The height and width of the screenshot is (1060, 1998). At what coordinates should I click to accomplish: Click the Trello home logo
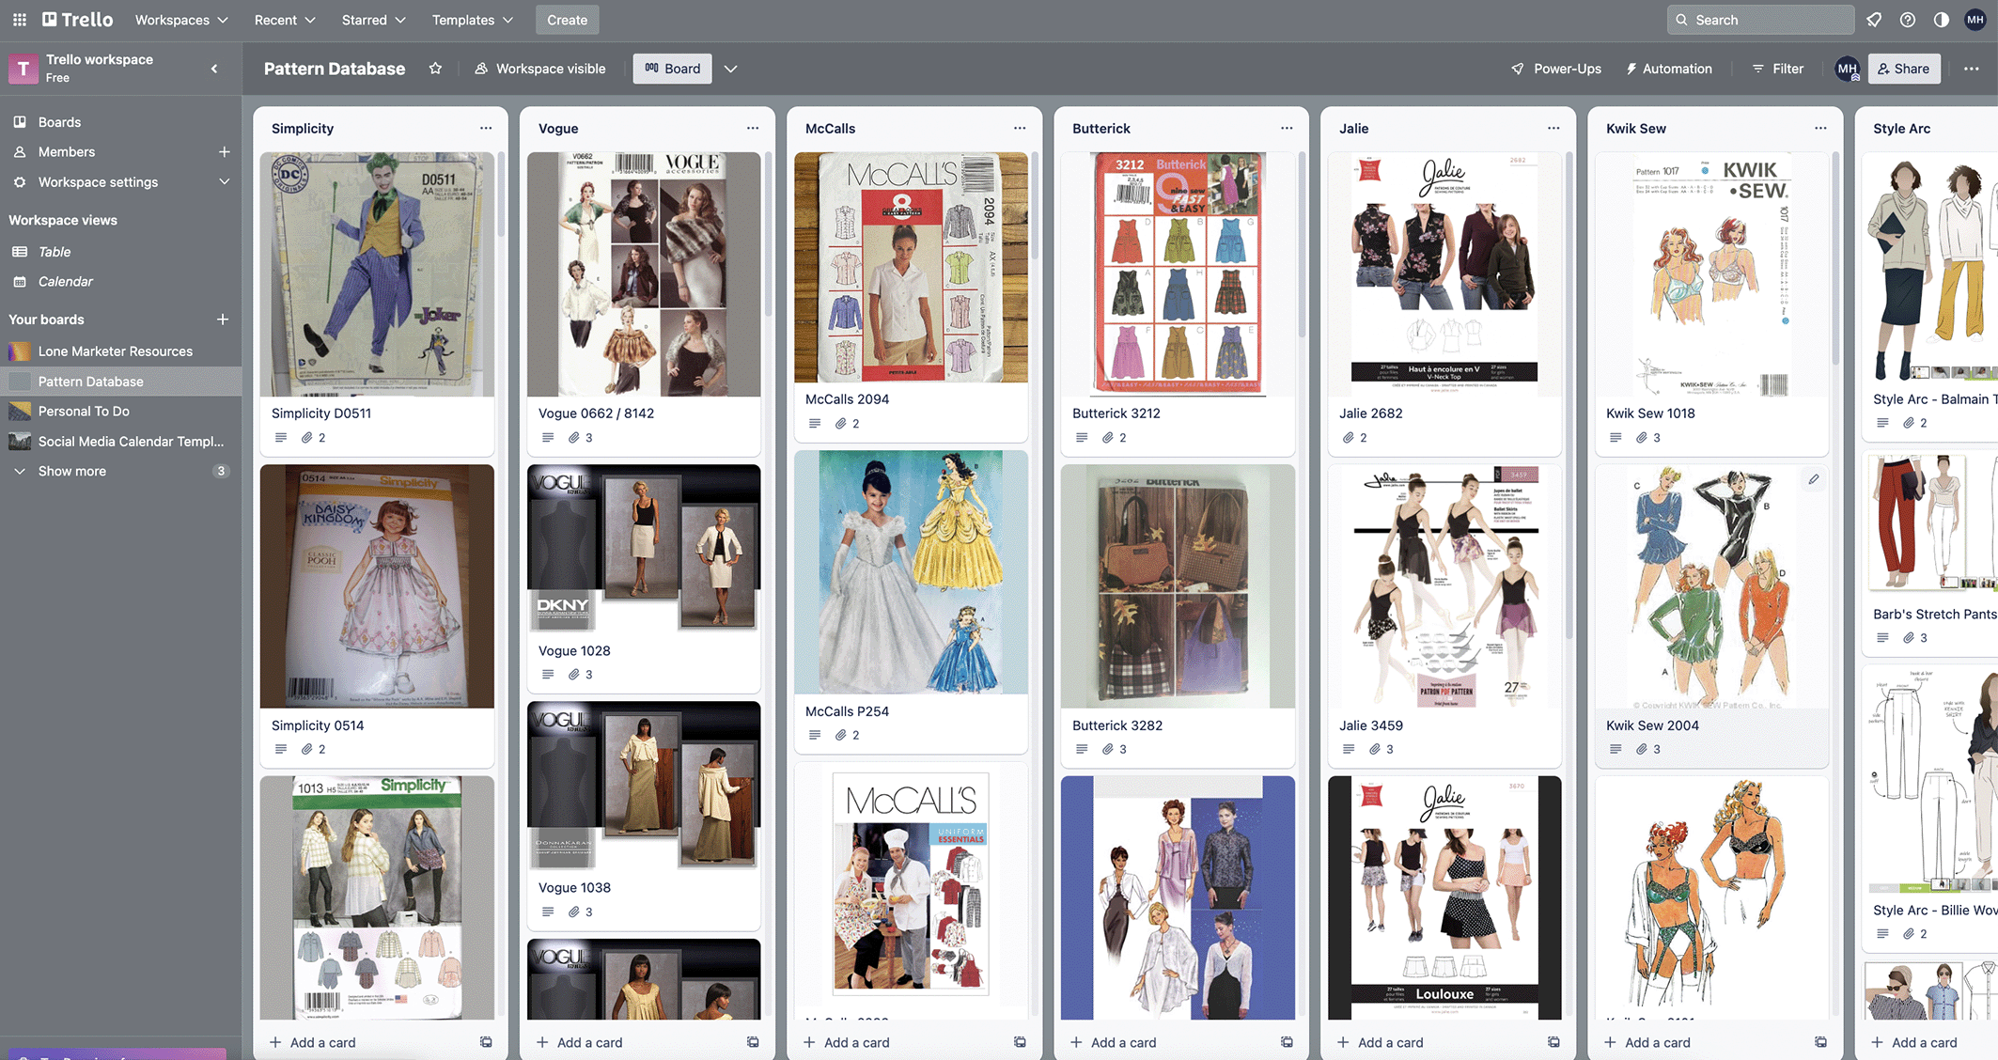click(x=78, y=20)
